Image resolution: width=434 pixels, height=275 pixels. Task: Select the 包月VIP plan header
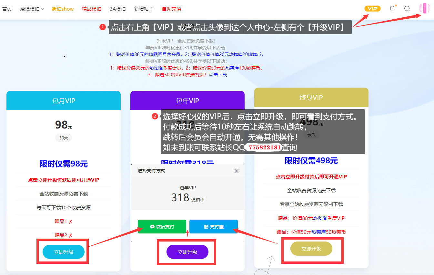point(64,101)
